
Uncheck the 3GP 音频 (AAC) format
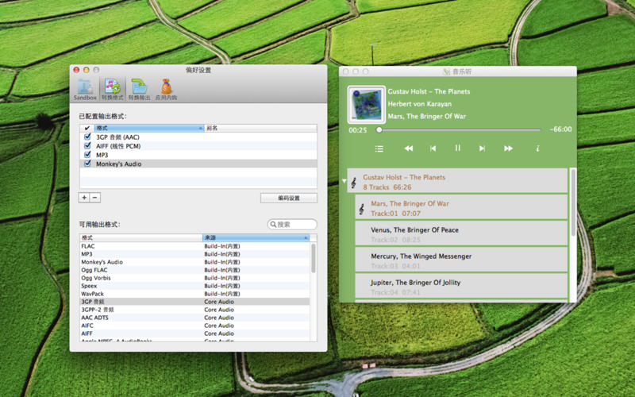[x=87, y=137]
